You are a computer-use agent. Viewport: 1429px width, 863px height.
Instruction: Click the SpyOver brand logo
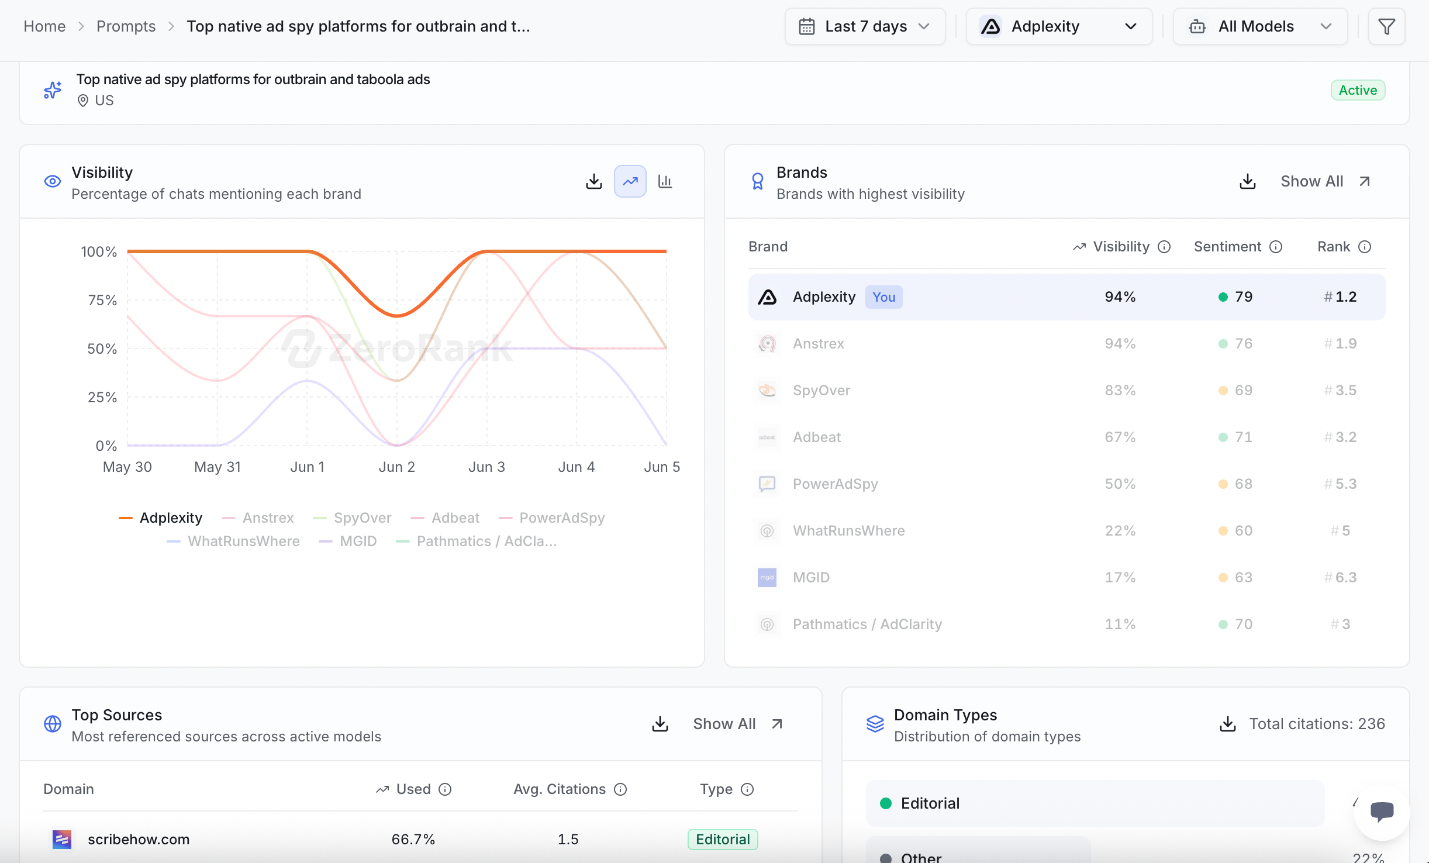tap(767, 391)
